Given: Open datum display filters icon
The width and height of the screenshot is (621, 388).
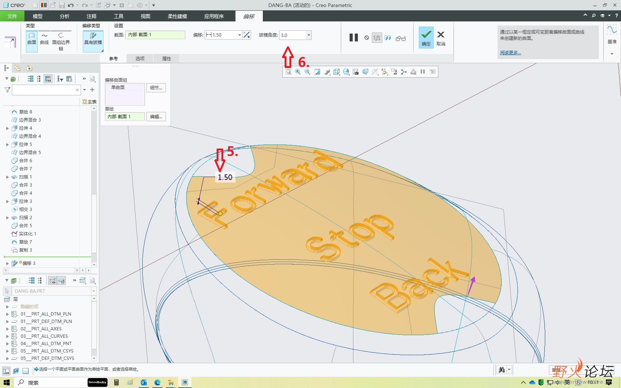Looking at the screenshot, I should tap(384, 72).
